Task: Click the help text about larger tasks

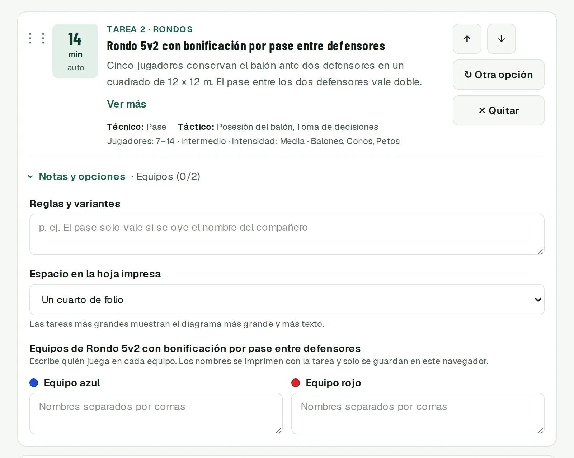Action: point(177,324)
